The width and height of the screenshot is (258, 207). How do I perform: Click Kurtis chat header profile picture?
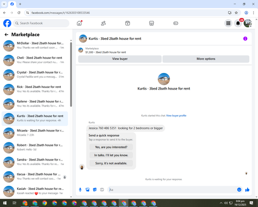83,39
